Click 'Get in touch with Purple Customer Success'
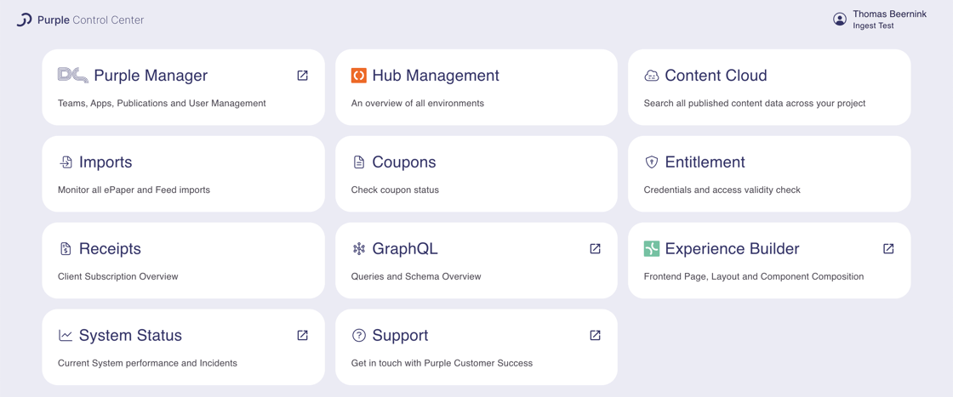Viewport: 953px width, 397px height. point(442,364)
